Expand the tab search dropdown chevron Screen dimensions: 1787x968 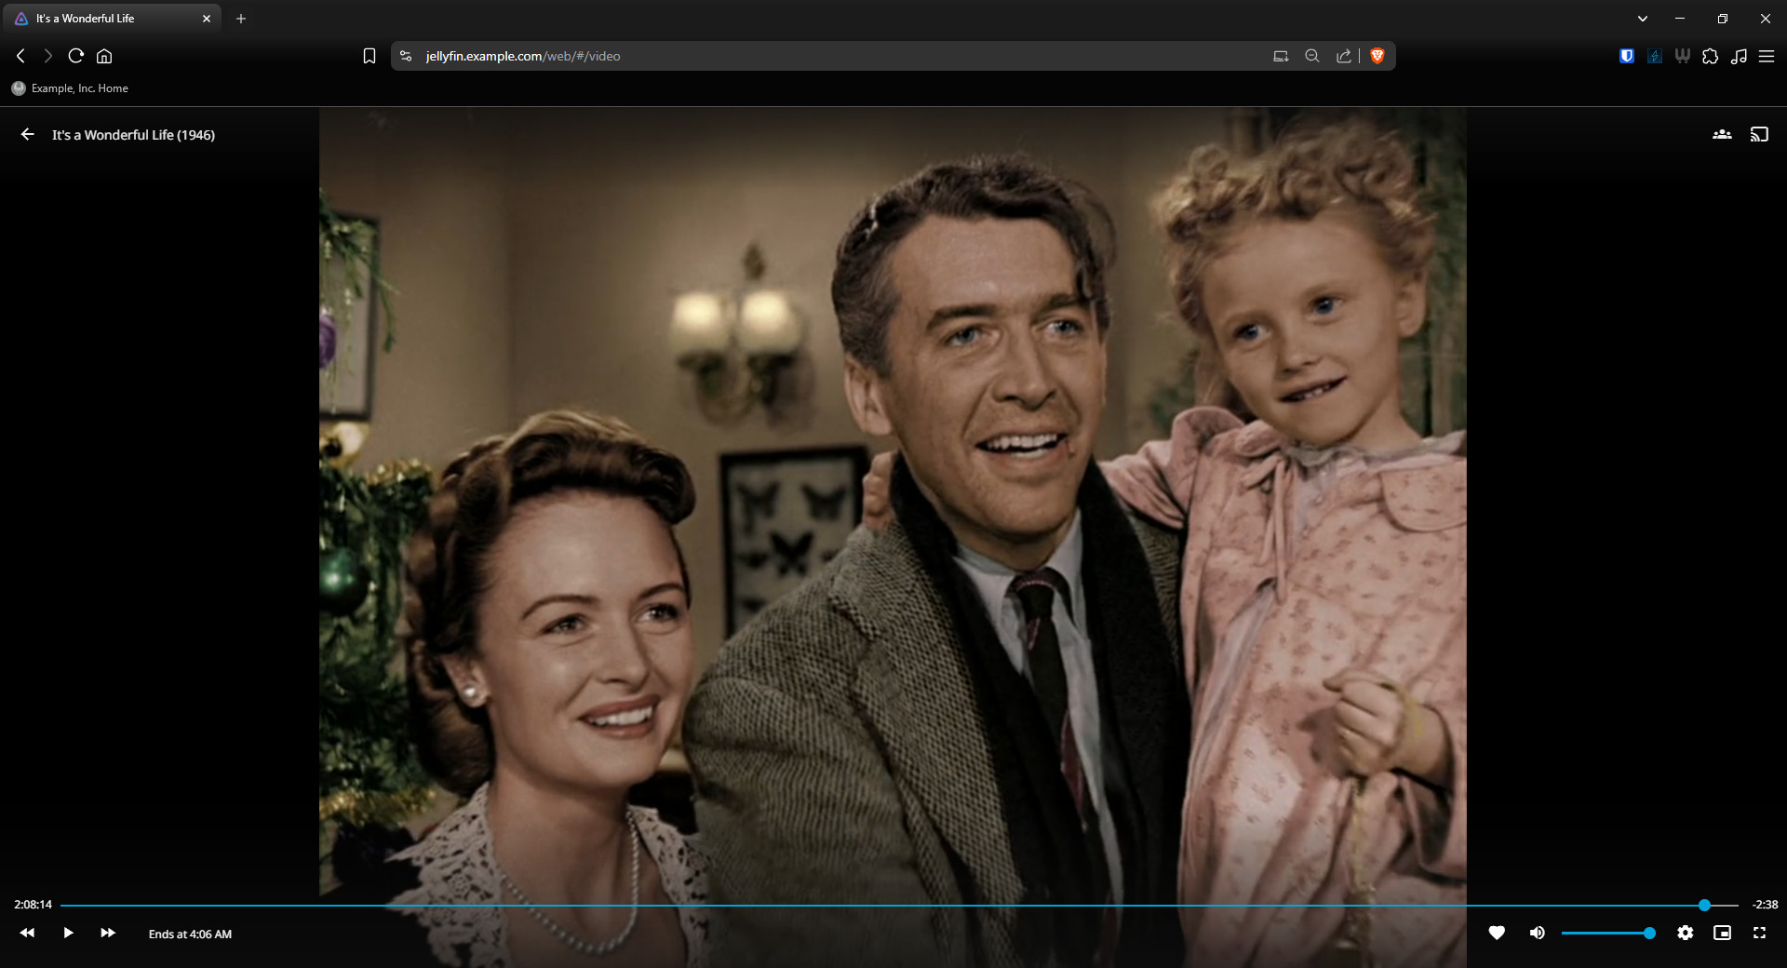[1643, 19]
